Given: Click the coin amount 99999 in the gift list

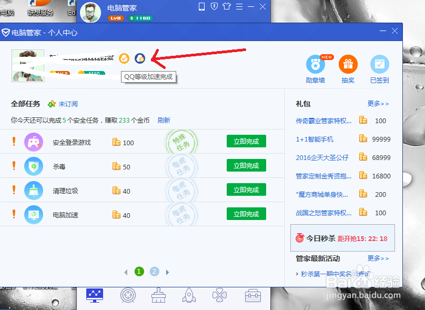Looking at the screenshot, I should tap(381, 139).
